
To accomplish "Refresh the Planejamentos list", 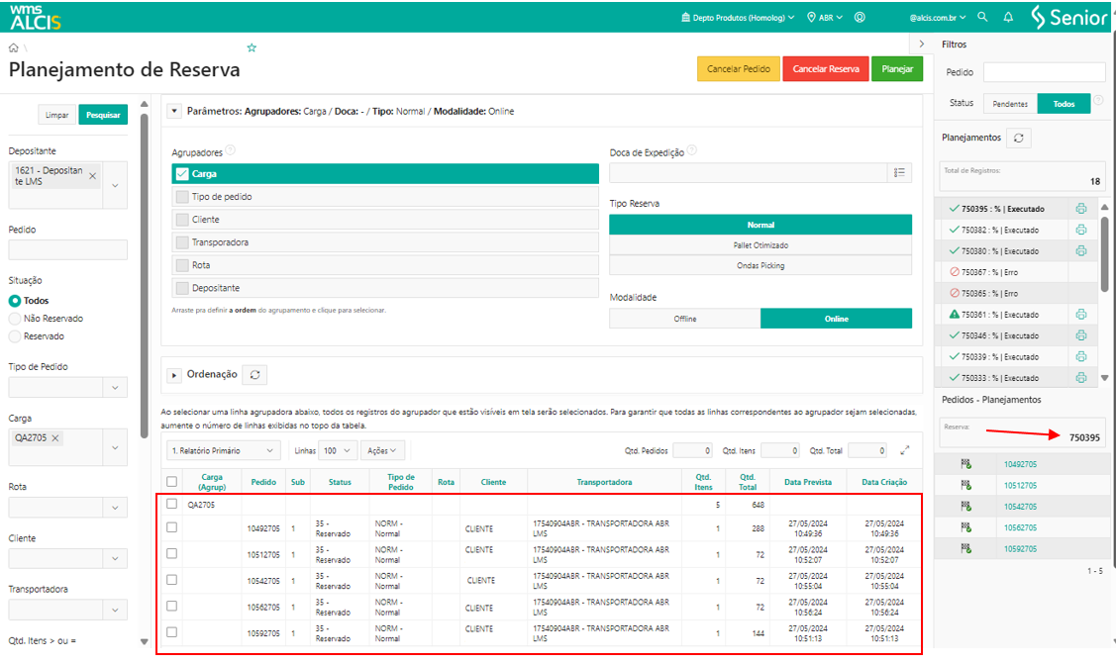I will (x=1019, y=138).
